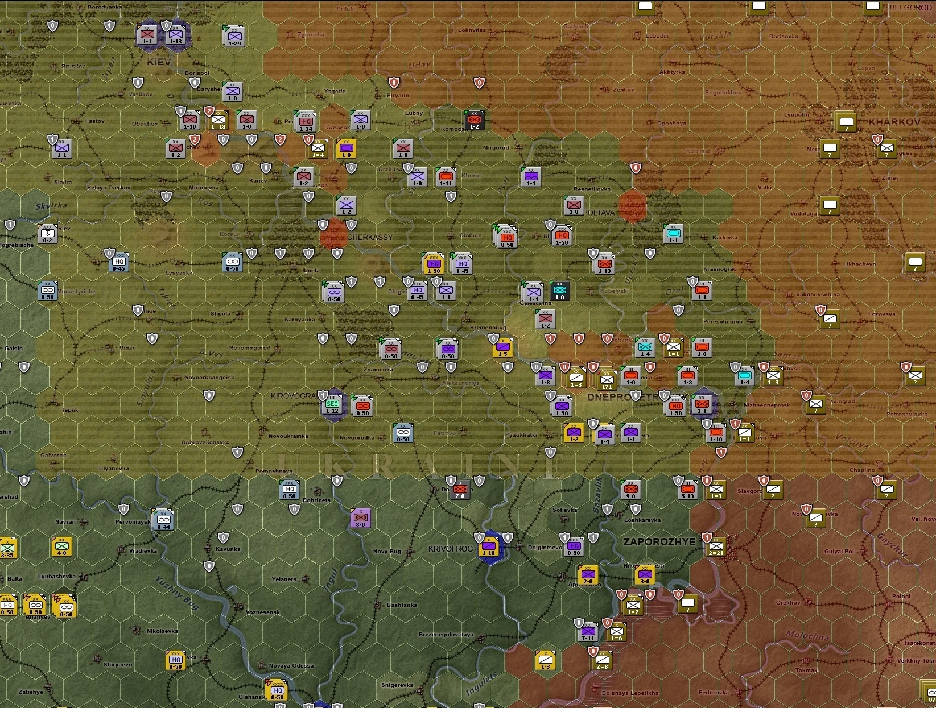The height and width of the screenshot is (708, 936).
Task: Click the unknown Soviet counter near Lozovaya
Action: pos(830,319)
